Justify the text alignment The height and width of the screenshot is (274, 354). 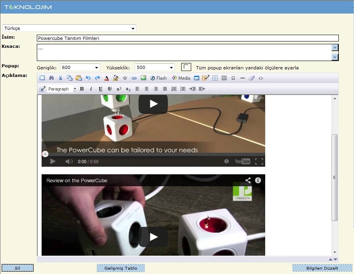click(x=165, y=89)
